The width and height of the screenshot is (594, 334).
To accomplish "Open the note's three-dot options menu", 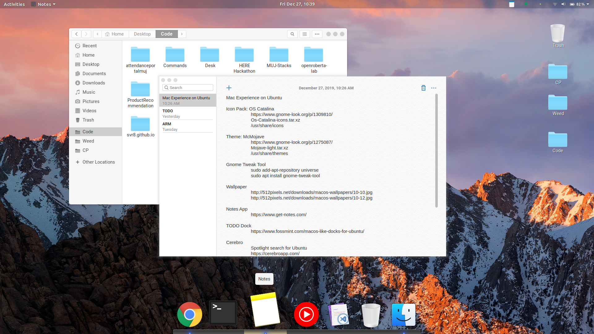I will pos(434,88).
